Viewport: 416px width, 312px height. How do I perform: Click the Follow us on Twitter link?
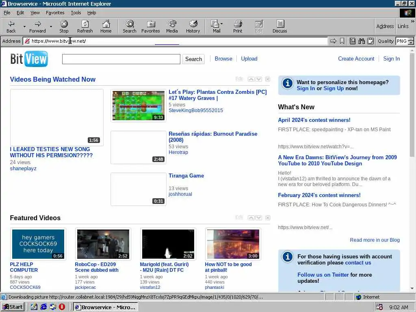[323, 275]
